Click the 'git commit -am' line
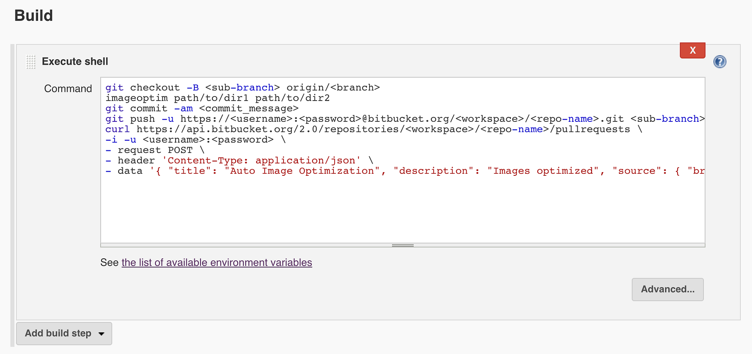The image size is (752, 354). tap(202, 108)
